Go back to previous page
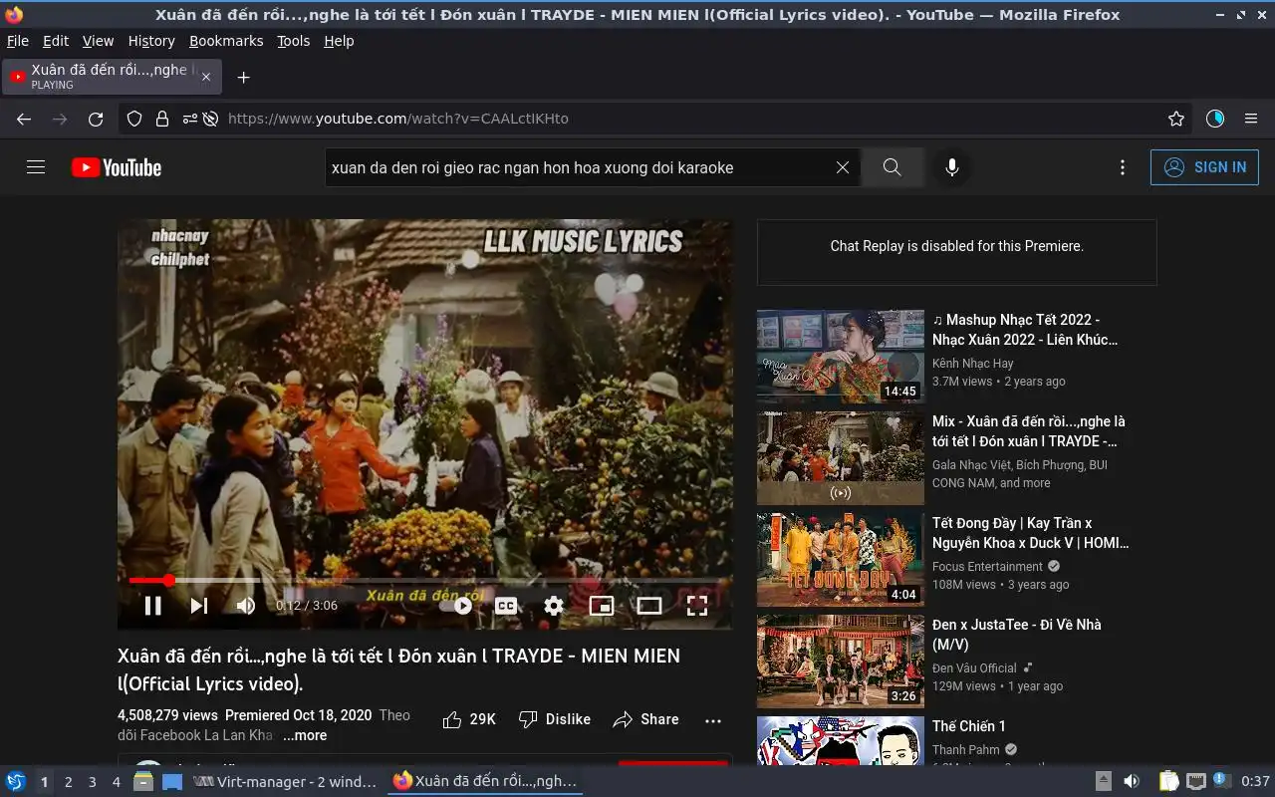Viewport: 1275px width, 797px height. click(x=24, y=119)
